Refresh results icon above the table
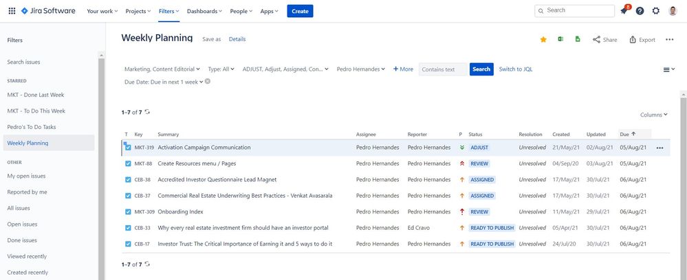 tap(147, 112)
